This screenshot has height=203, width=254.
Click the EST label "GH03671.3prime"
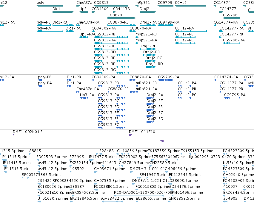110,169
